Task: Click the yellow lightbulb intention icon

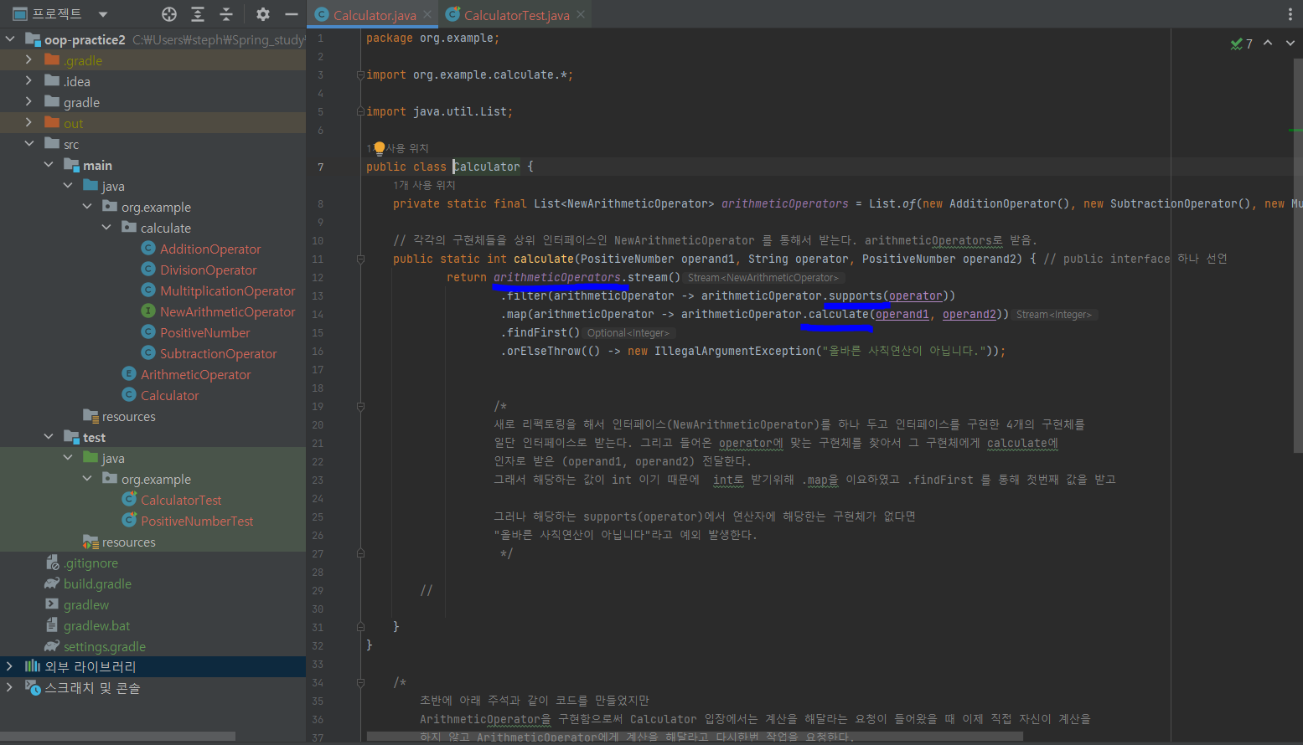Action: point(379,148)
